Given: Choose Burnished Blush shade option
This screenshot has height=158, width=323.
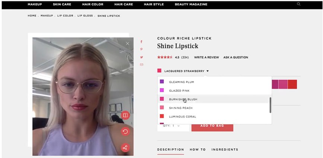Looking at the screenshot, I should (x=213, y=99).
